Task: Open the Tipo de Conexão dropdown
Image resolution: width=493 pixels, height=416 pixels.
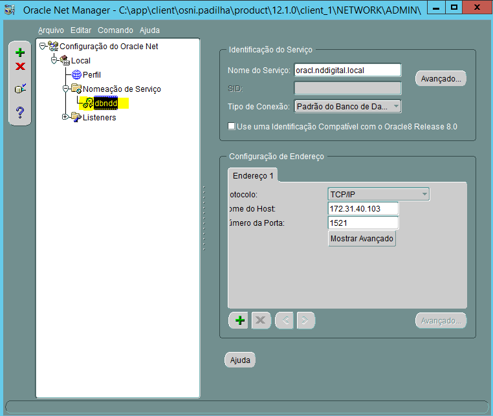Action: (x=348, y=106)
